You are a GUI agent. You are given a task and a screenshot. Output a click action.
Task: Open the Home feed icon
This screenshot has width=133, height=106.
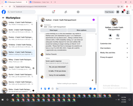click(53, 12)
